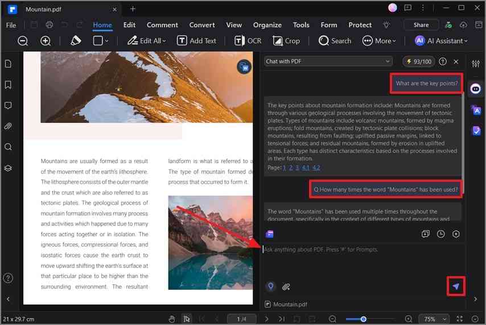Click the lightbulb tips icon
The image size is (486, 325).
pos(386,25)
